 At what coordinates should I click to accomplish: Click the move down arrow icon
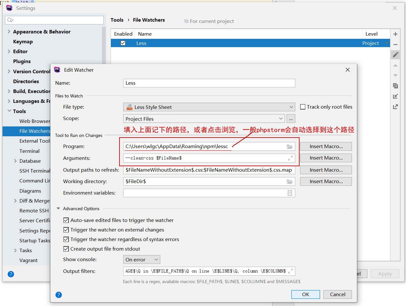coord(395,75)
